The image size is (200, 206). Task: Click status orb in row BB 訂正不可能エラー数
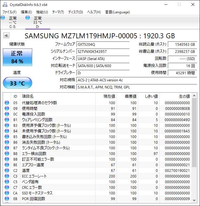(7, 159)
